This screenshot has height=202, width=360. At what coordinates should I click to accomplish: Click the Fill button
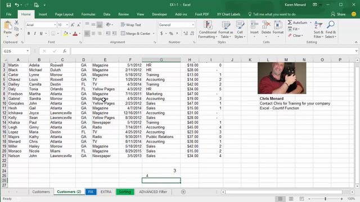(x=294, y=29)
